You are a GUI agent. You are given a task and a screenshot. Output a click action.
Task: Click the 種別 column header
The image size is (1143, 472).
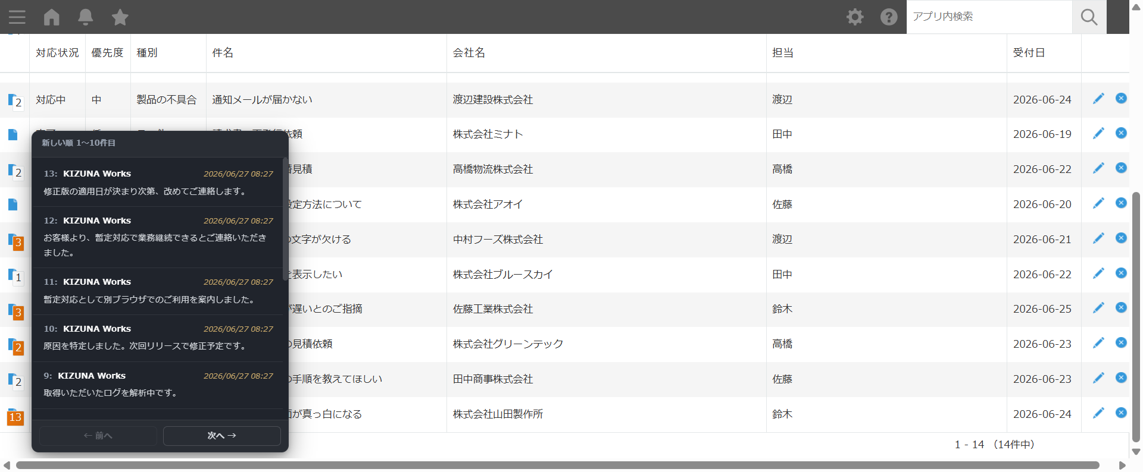tap(168, 53)
